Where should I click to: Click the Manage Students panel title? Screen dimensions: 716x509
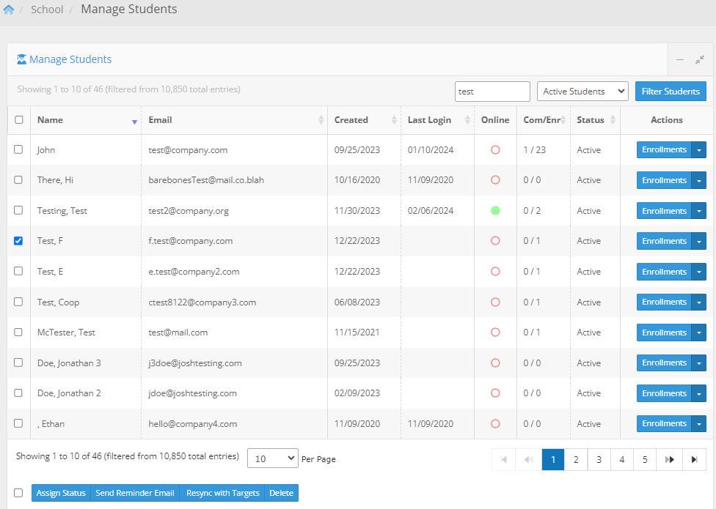(x=70, y=59)
